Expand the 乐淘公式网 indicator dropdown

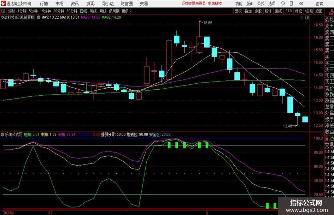[2, 135]
